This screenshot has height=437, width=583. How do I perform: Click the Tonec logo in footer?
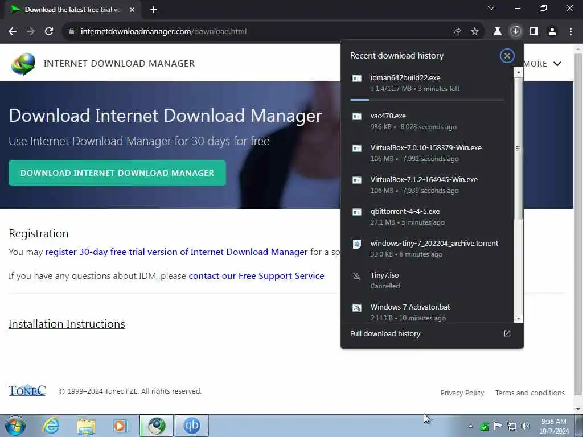coord(27,390)
